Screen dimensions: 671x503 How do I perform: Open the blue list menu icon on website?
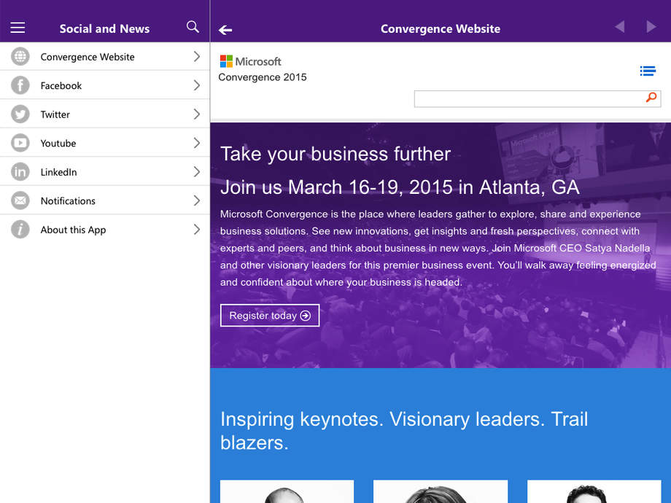point(647,71)
